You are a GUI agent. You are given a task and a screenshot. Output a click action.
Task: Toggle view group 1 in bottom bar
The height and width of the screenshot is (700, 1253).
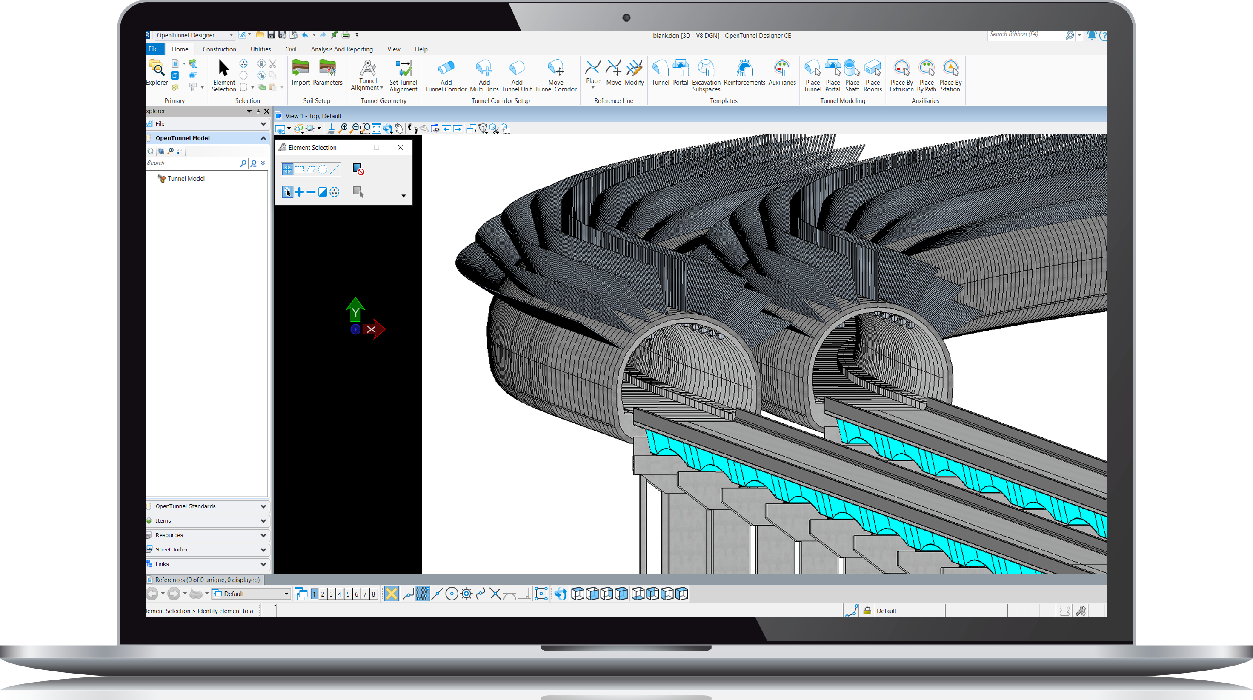[314, 594]
